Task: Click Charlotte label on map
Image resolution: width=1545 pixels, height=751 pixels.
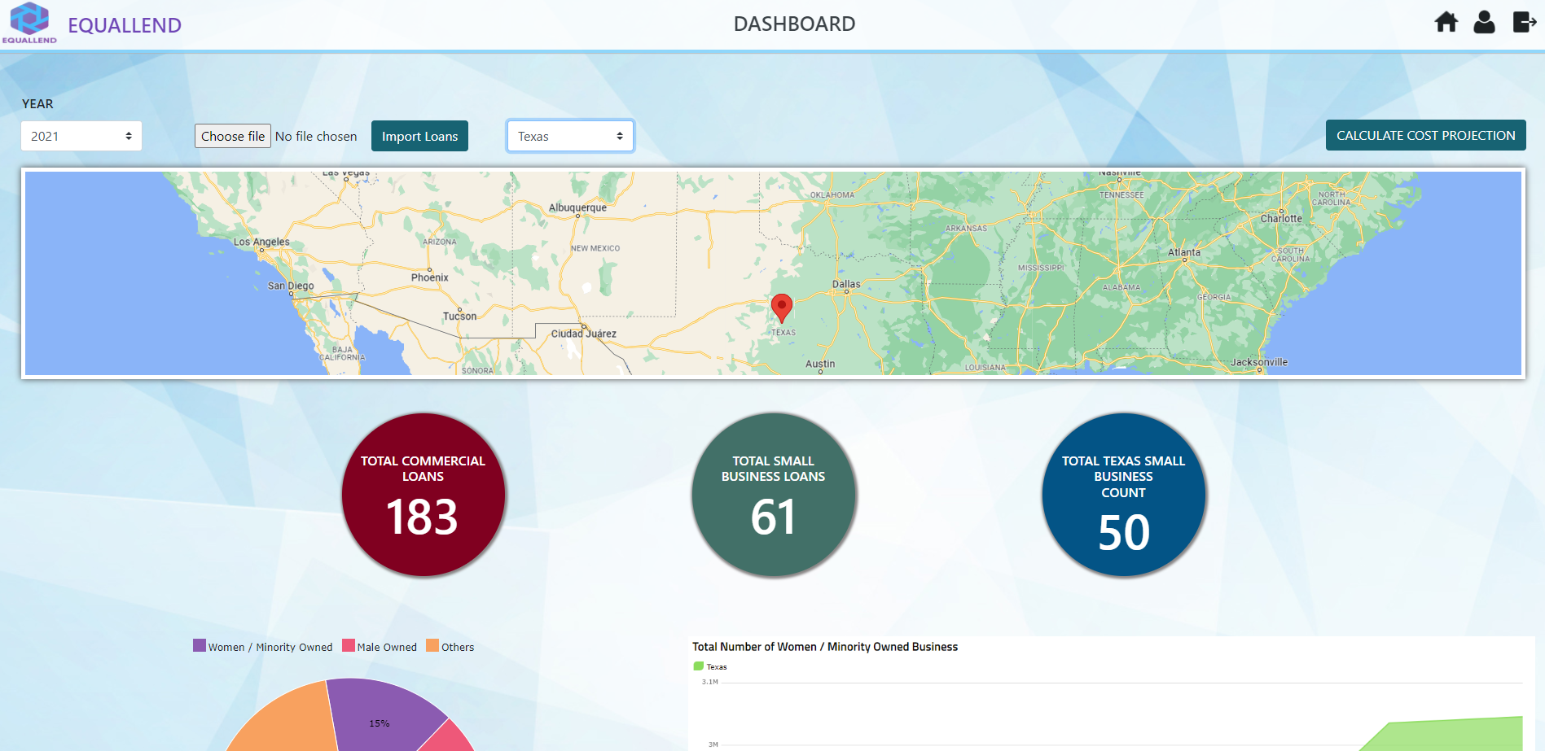Action: [x=1281, y=218]
